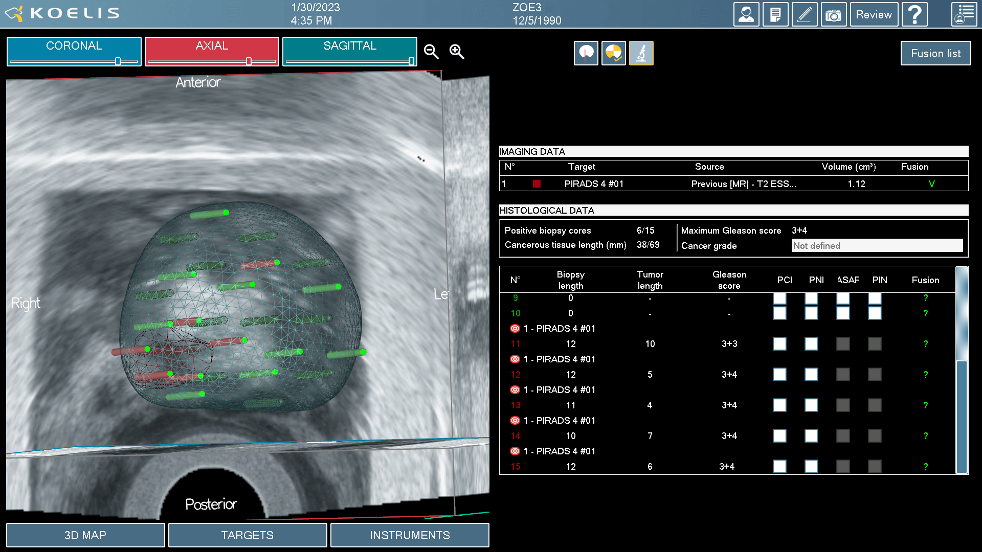Open help with the question mark icon
This screenshot has width=982, height=552.
pos(914,14)
